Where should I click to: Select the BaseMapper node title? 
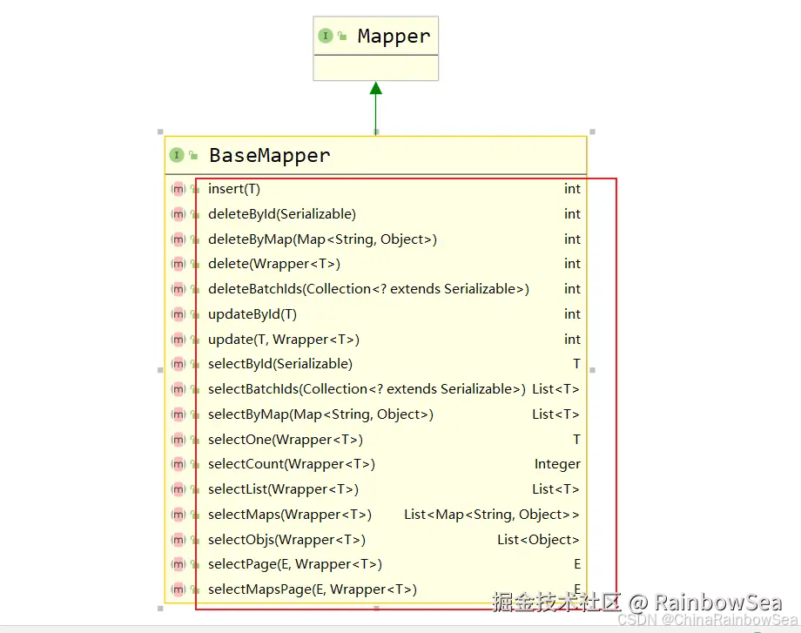point(270,155)
